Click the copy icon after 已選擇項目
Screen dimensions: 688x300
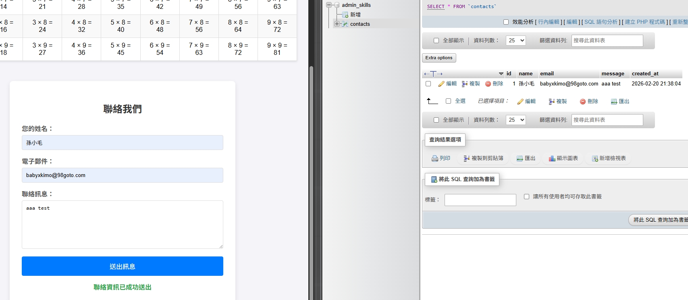click(x=552, y=102)
